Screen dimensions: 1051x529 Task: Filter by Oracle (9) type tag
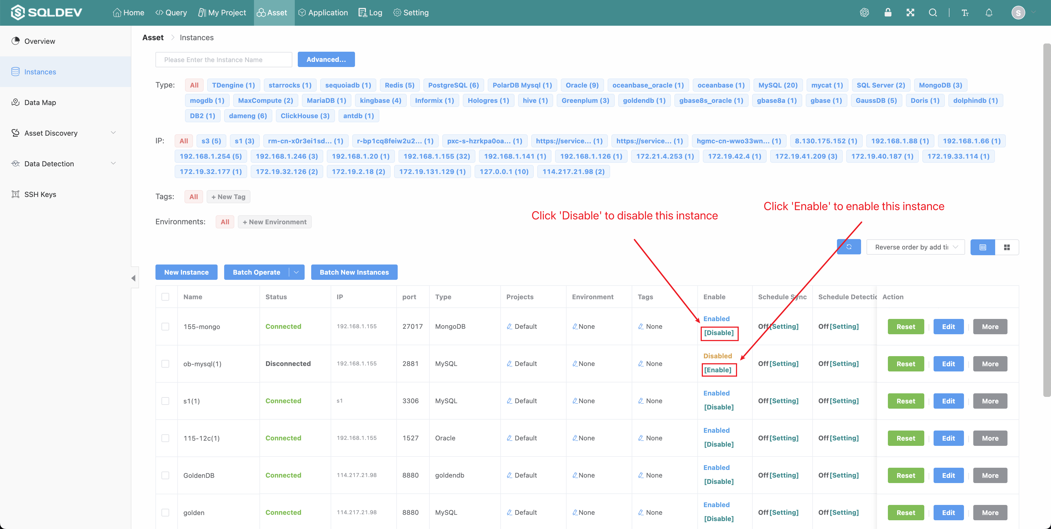click(x=582, y=85)
